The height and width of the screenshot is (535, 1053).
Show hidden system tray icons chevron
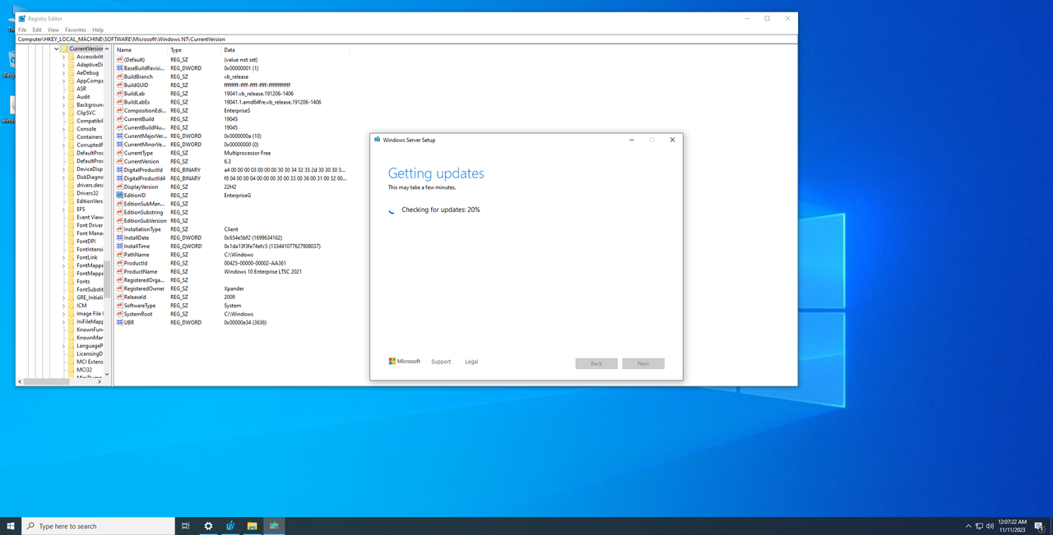(967, 526)
